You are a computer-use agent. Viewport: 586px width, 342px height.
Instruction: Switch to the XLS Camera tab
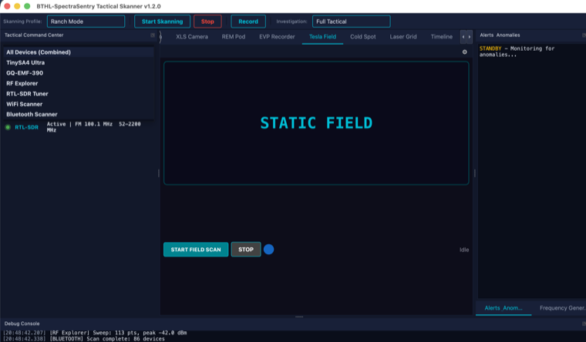tap(192, 37)
